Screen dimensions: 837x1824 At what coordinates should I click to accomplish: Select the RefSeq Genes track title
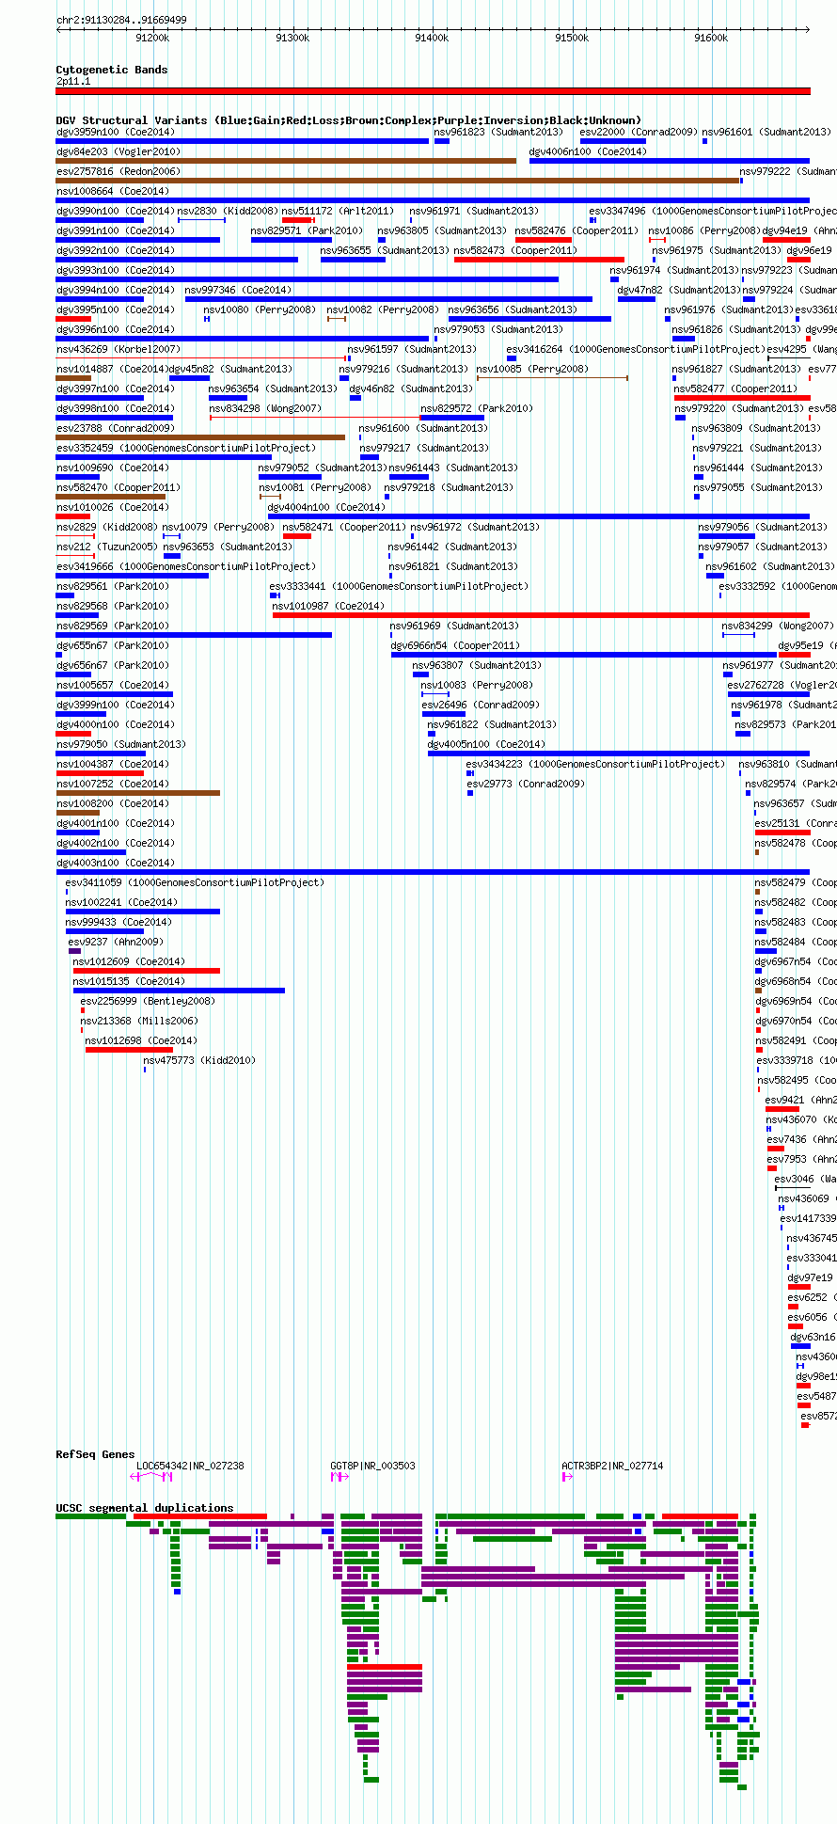click(x=95, y=1454)
